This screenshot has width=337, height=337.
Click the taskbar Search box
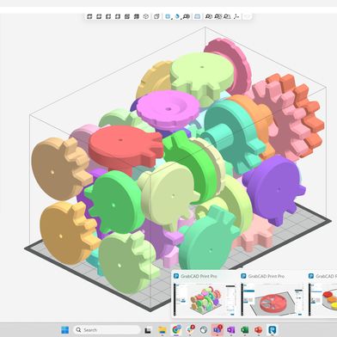pyautogui.click(x=107, y=330)
